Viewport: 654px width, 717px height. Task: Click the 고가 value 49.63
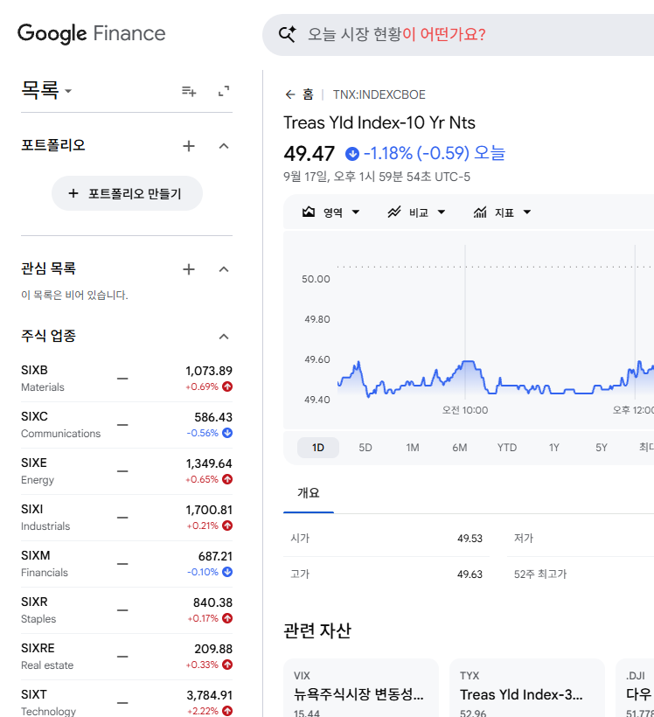pyautogui.click(x=470, y=574)
